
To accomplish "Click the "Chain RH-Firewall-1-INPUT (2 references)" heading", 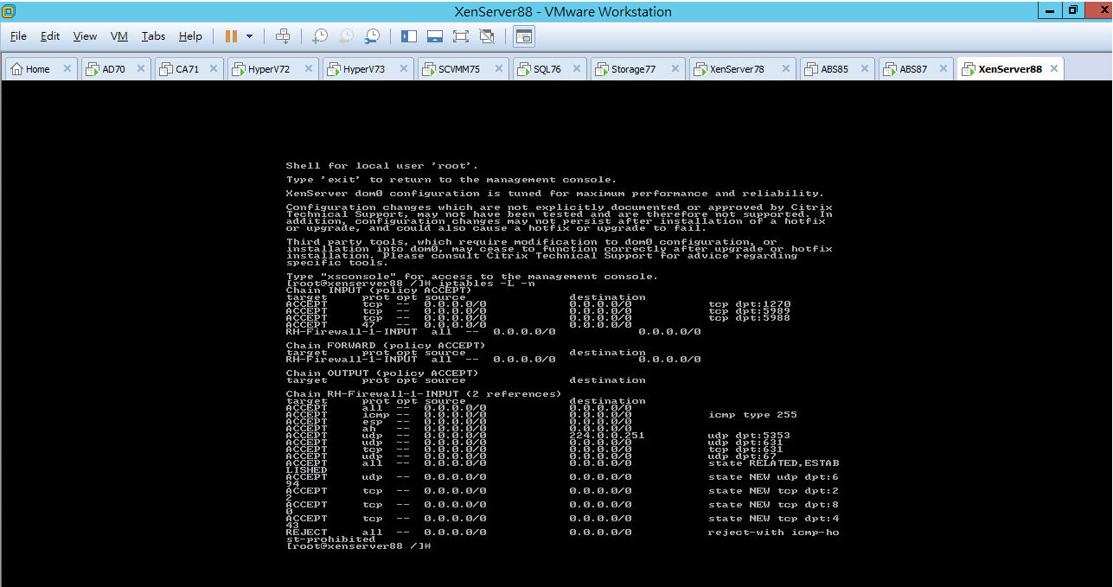I will (x=424, y=394).
